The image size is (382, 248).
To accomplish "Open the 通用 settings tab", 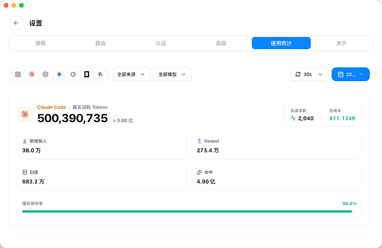I will [x=40, y=43].
